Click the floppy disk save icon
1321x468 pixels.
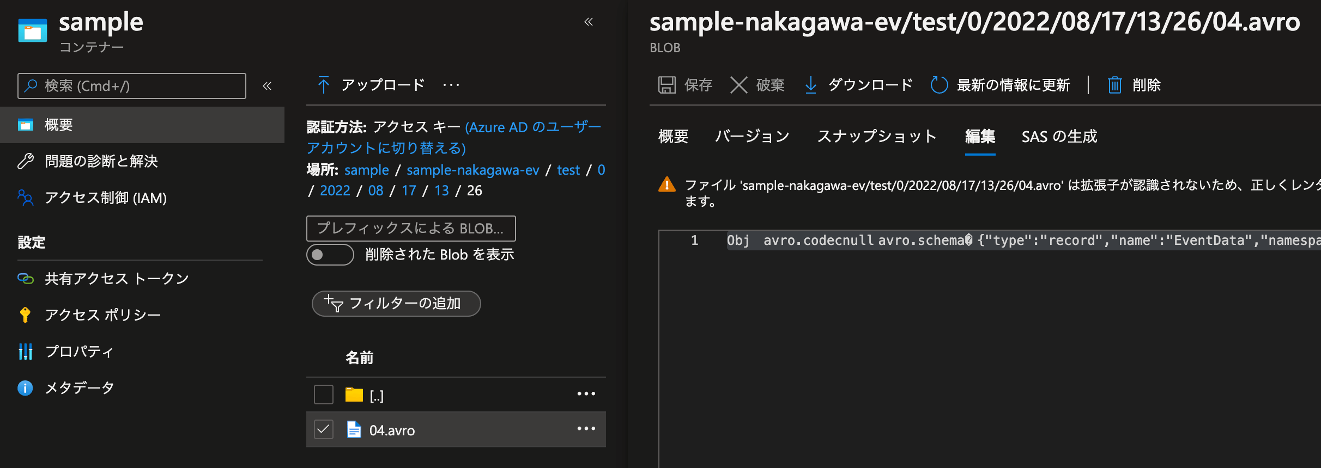click(667, 85)
